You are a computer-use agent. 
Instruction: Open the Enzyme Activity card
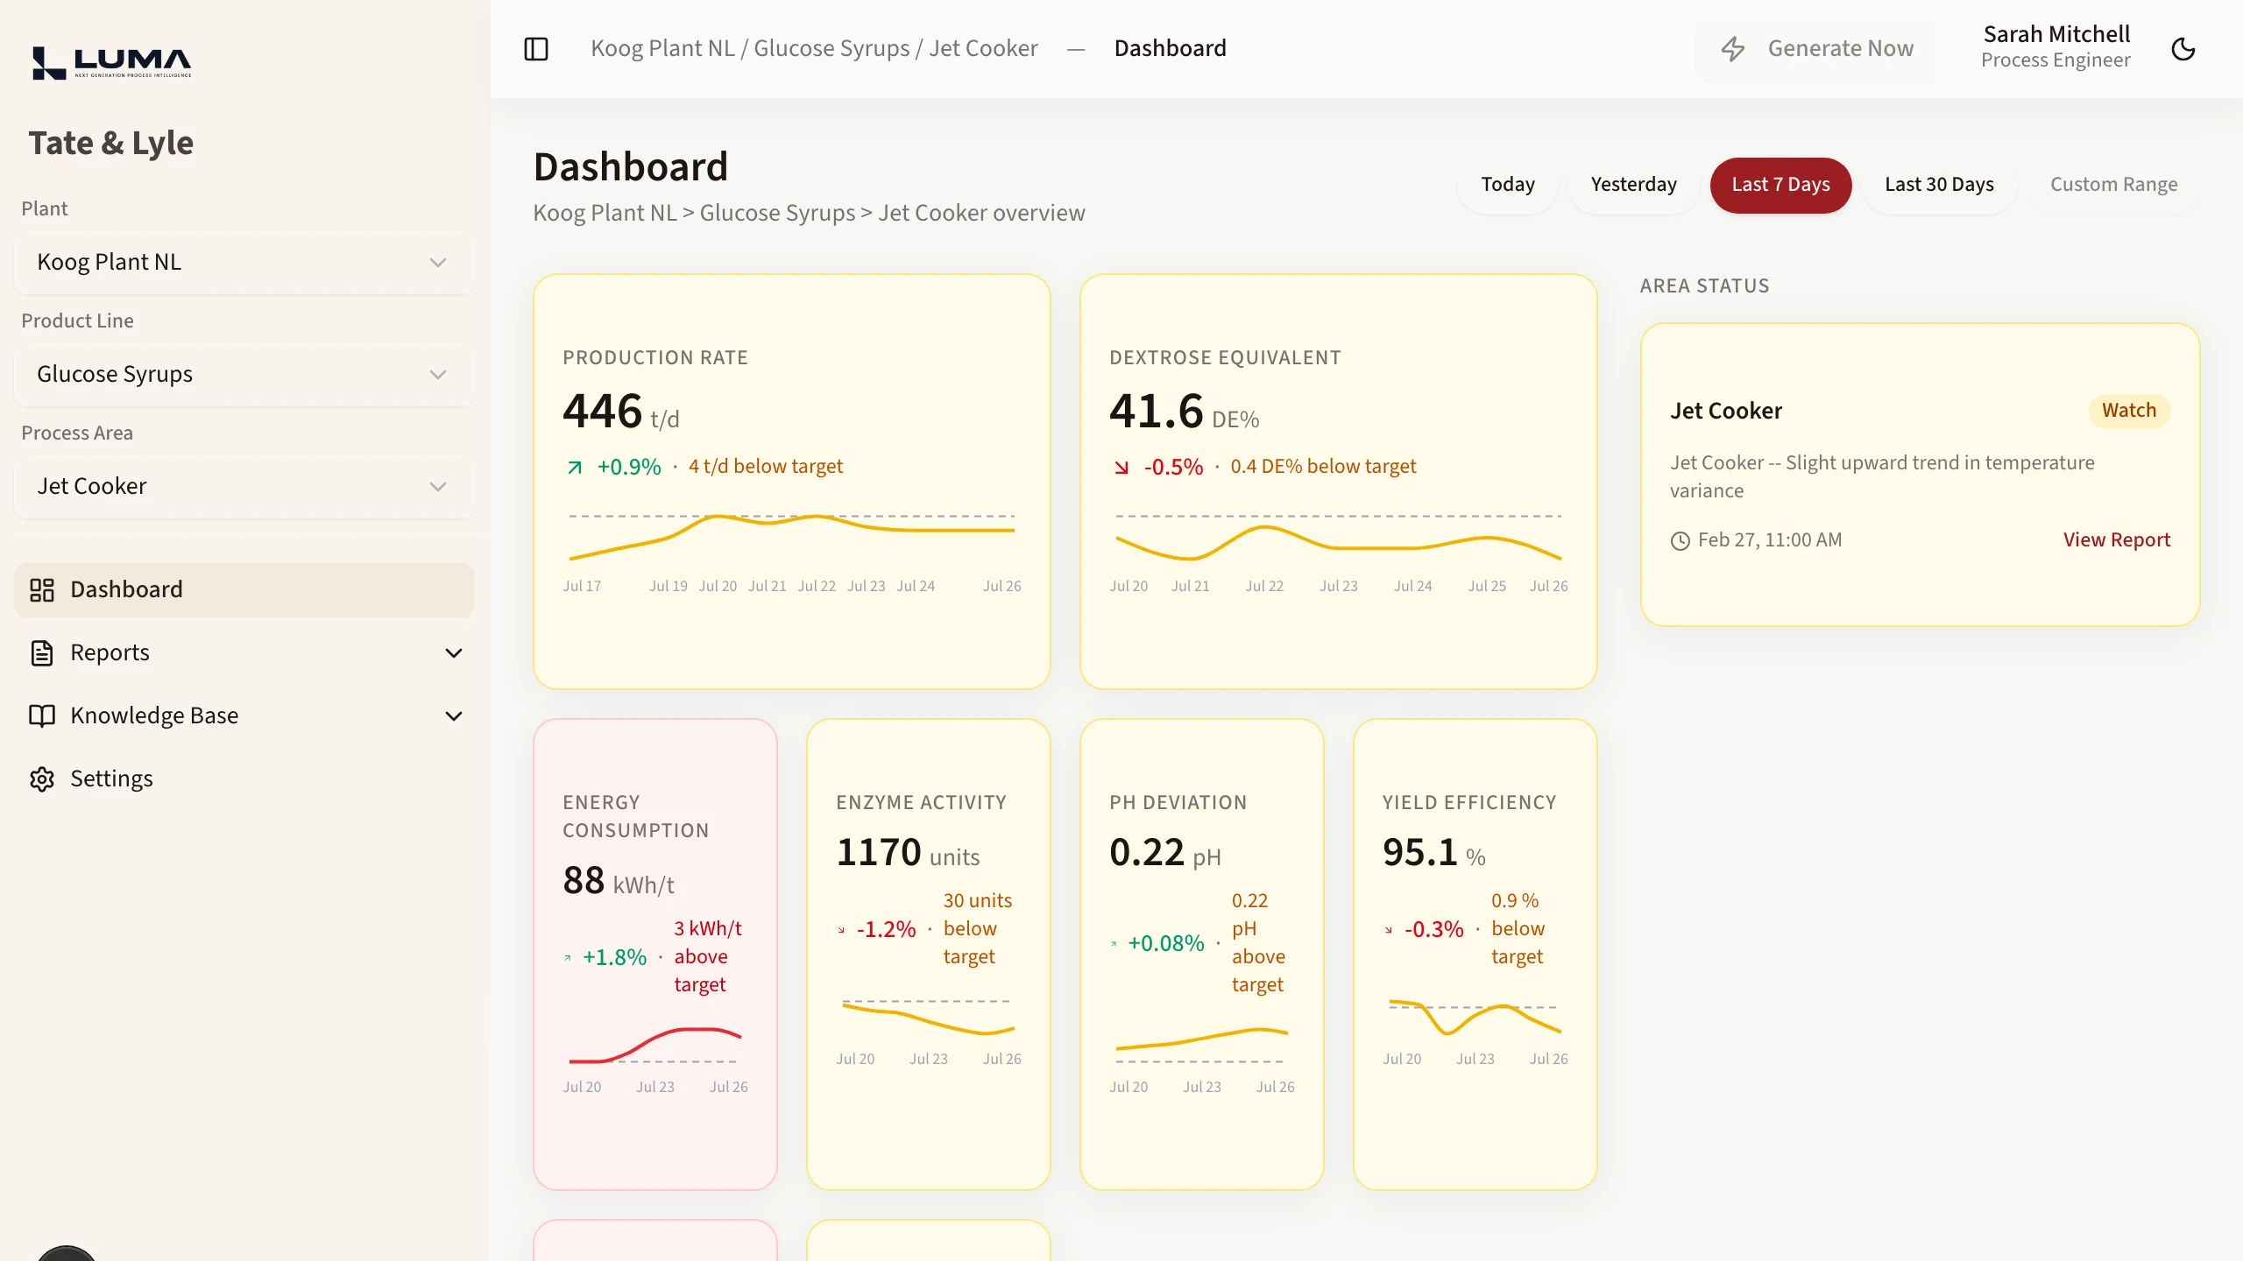(x=928, y=955)
